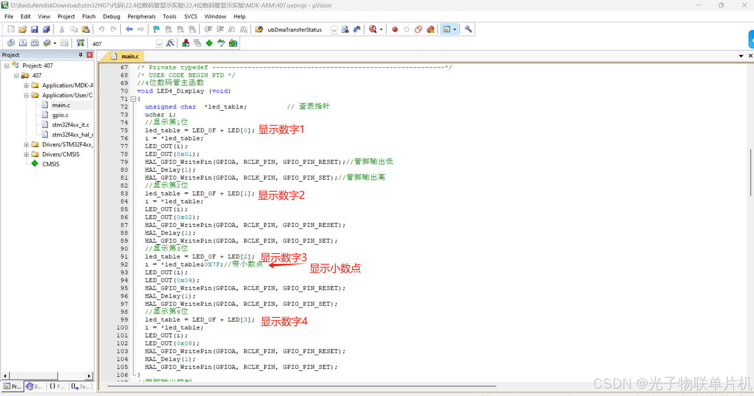754x396 pixels.
Task: Open the Edit menu
Action: coord(26,17)
